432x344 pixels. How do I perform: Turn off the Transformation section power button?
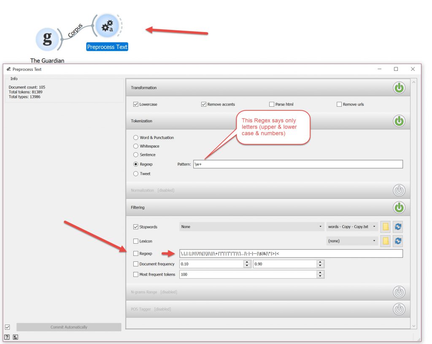[399, 88]
